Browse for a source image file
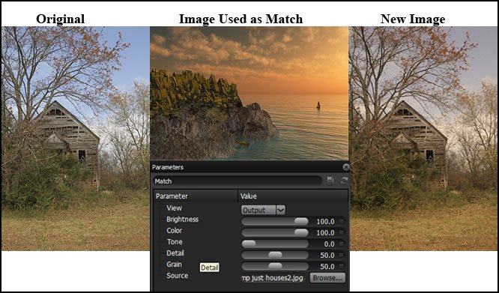 [x=327, y=278]
